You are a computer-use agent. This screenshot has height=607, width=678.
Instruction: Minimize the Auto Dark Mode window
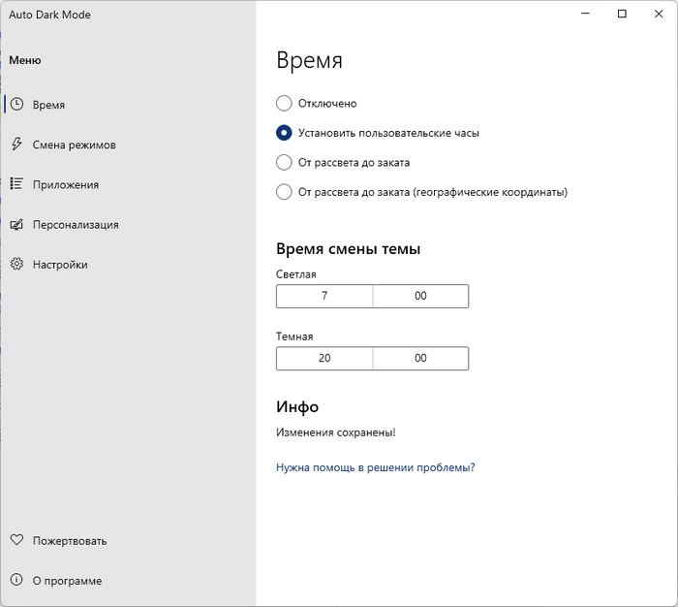(585, 14)
